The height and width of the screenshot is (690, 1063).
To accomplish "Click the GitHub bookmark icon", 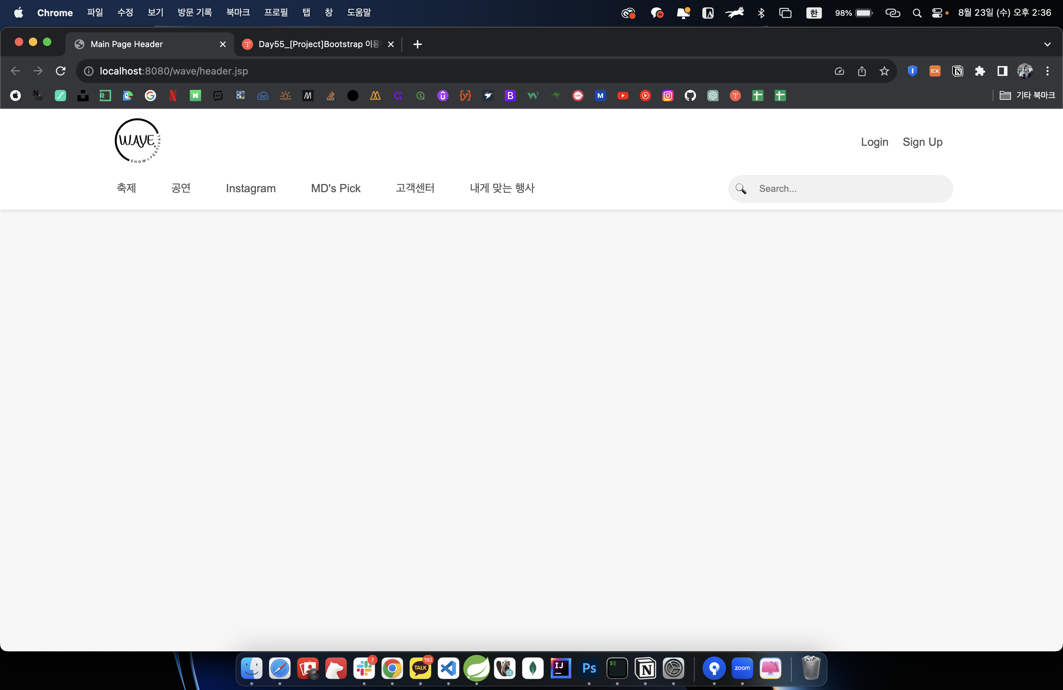I will tap(690, 96).
